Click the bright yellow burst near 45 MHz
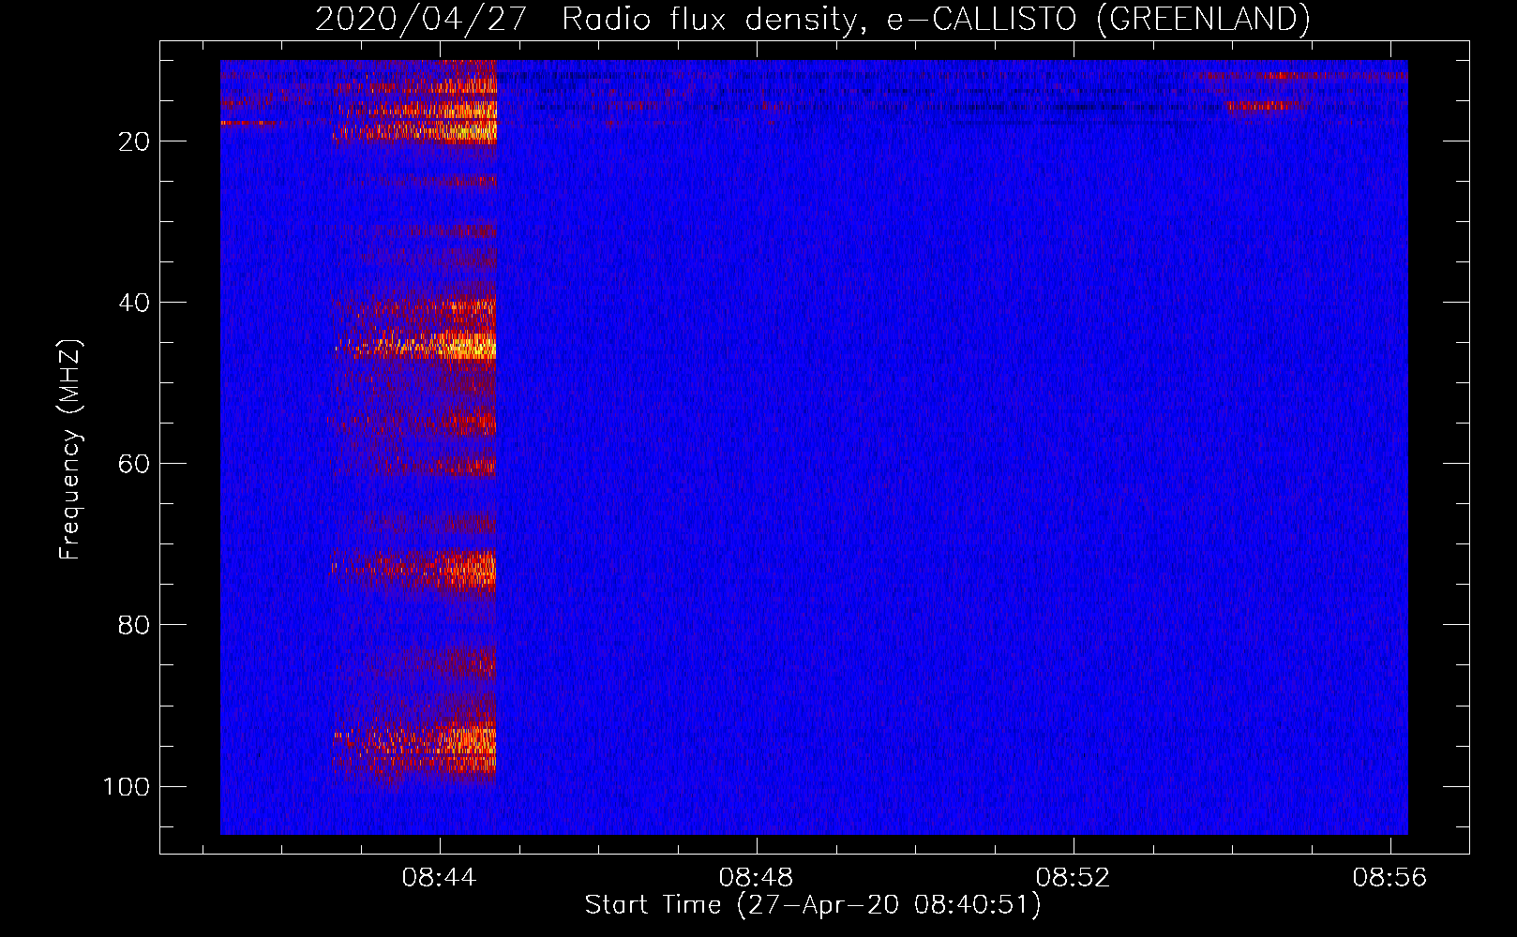The width and height of the screenshot is (1517, 937). 417,348
